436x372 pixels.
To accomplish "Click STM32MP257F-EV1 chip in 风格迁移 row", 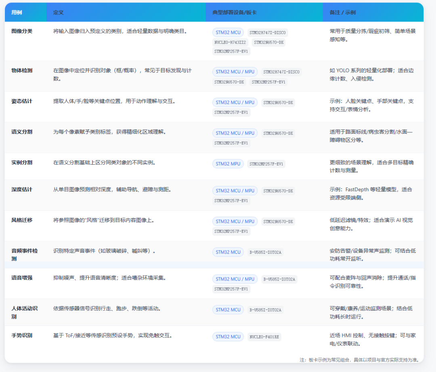I will point(231,232).
